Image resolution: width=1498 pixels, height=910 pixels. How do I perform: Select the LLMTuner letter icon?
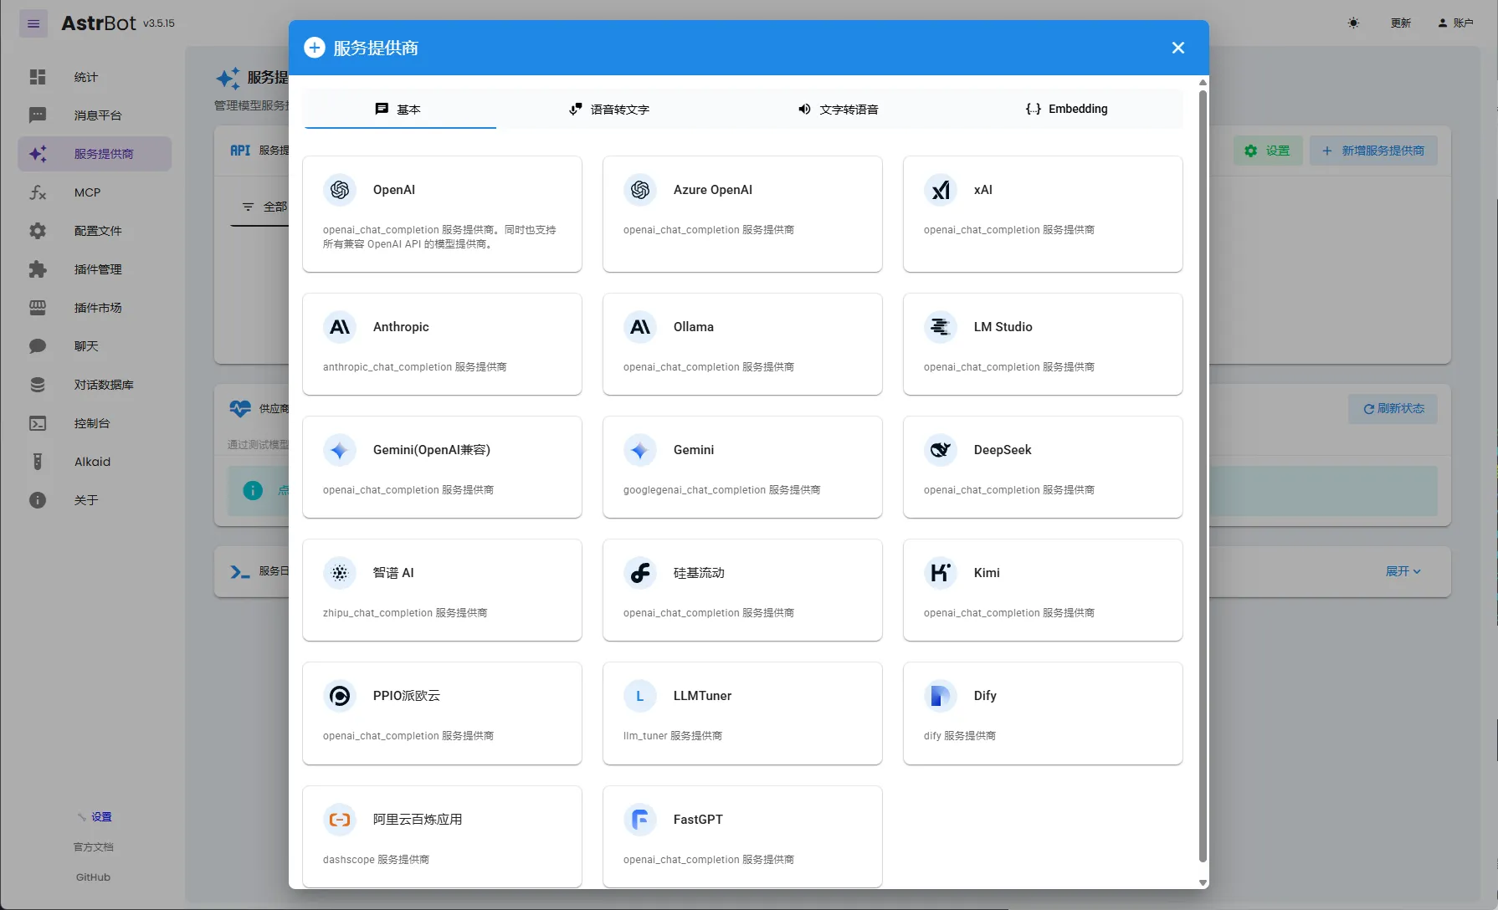640,696
